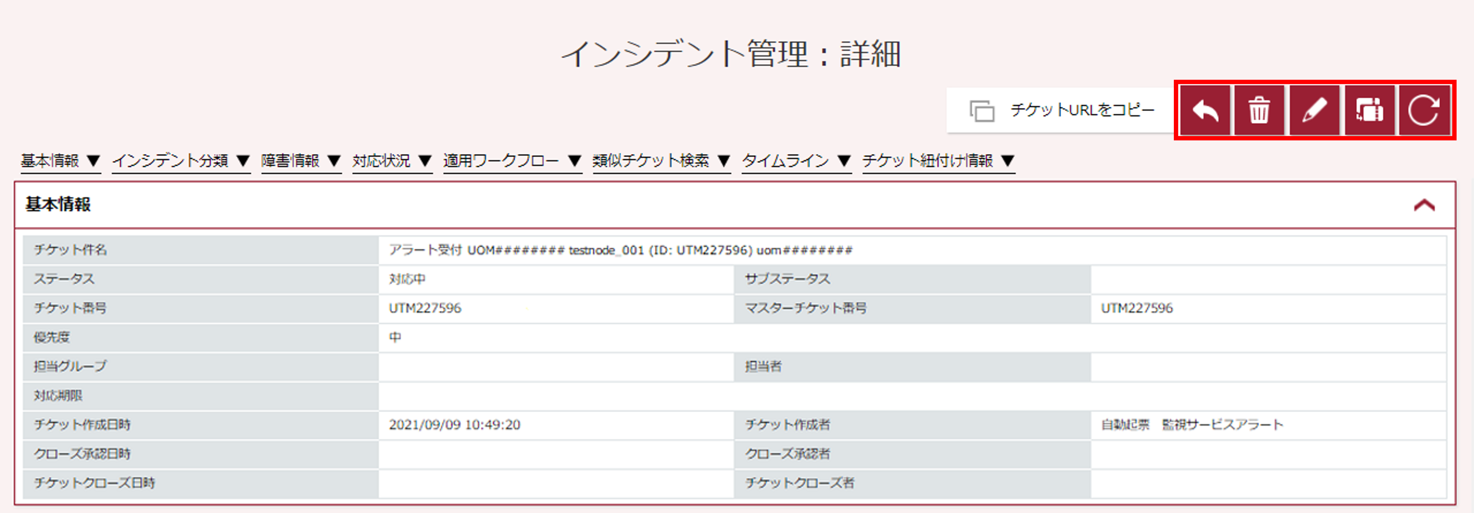The image size is (1474, 513).
Task: Click the 担当者 label cell
Action: (912, 367)
